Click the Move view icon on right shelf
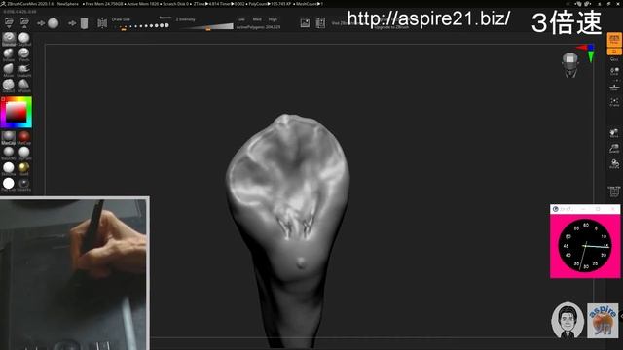This screenshot has width=623, height=350. click(614, 133)
